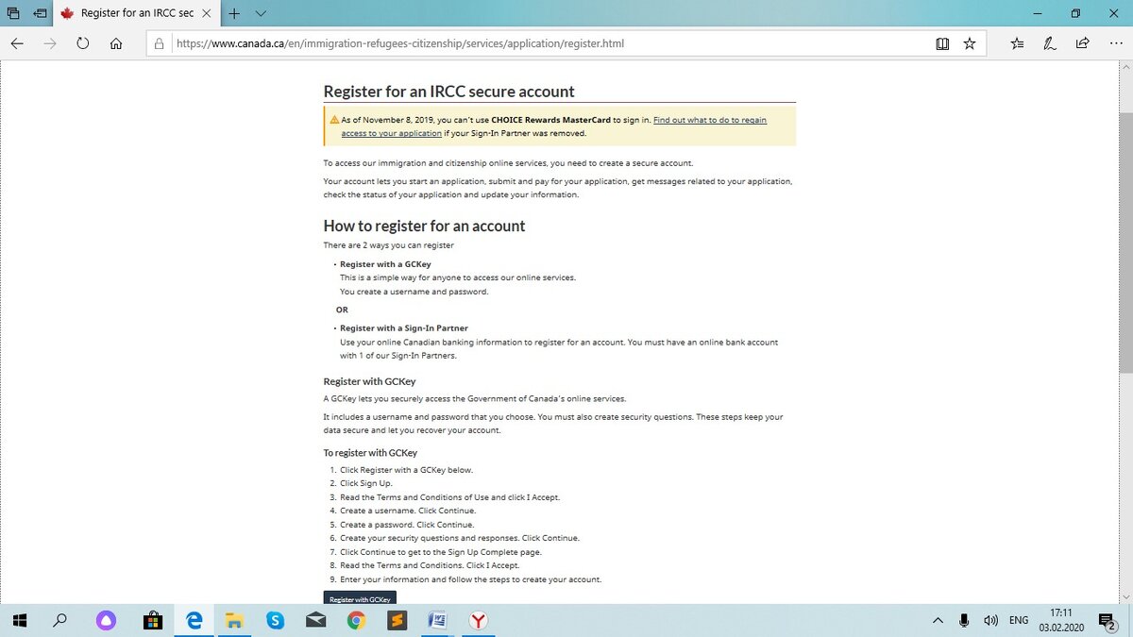1133x637 pixels.
Task: Add notes with the pen icon
Action: click(1049, 43)
